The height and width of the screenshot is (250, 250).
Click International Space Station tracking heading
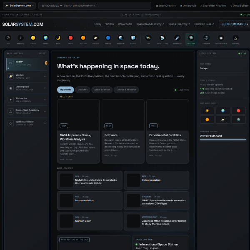[158, 244]
